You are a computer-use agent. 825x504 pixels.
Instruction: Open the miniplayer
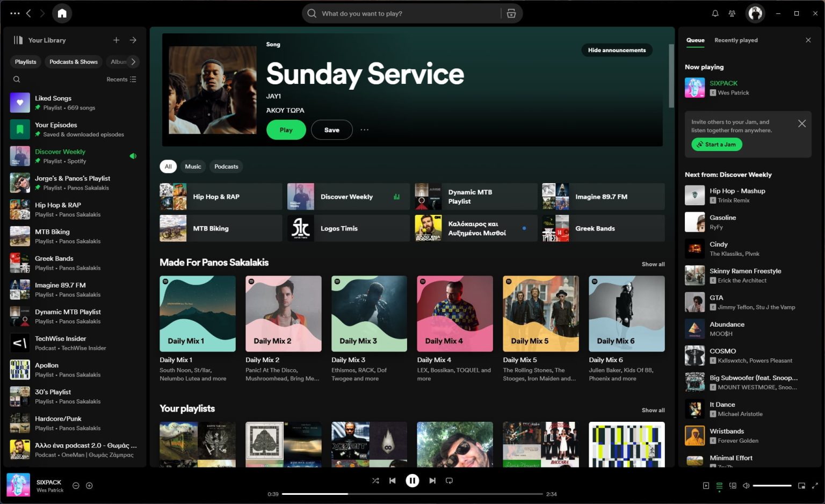pyautogui.click(x=801, y=485)
